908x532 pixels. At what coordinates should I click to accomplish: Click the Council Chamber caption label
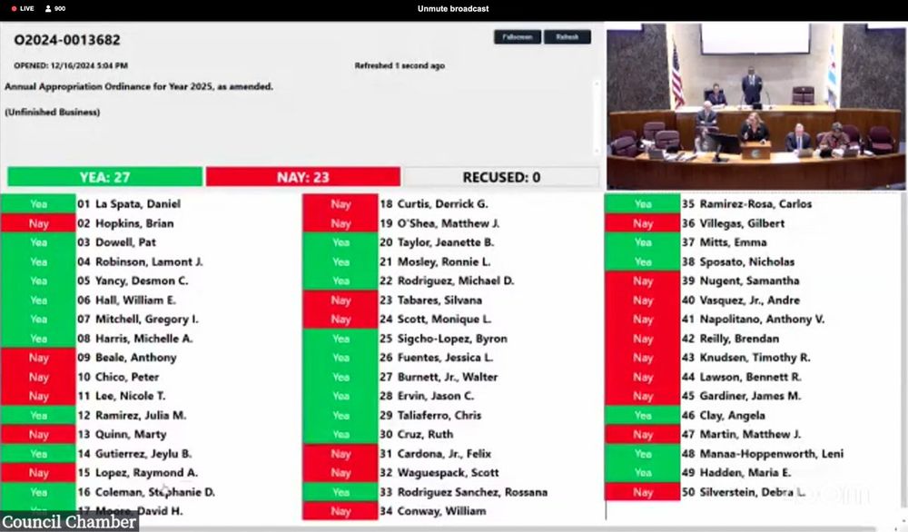coord(69,522)
